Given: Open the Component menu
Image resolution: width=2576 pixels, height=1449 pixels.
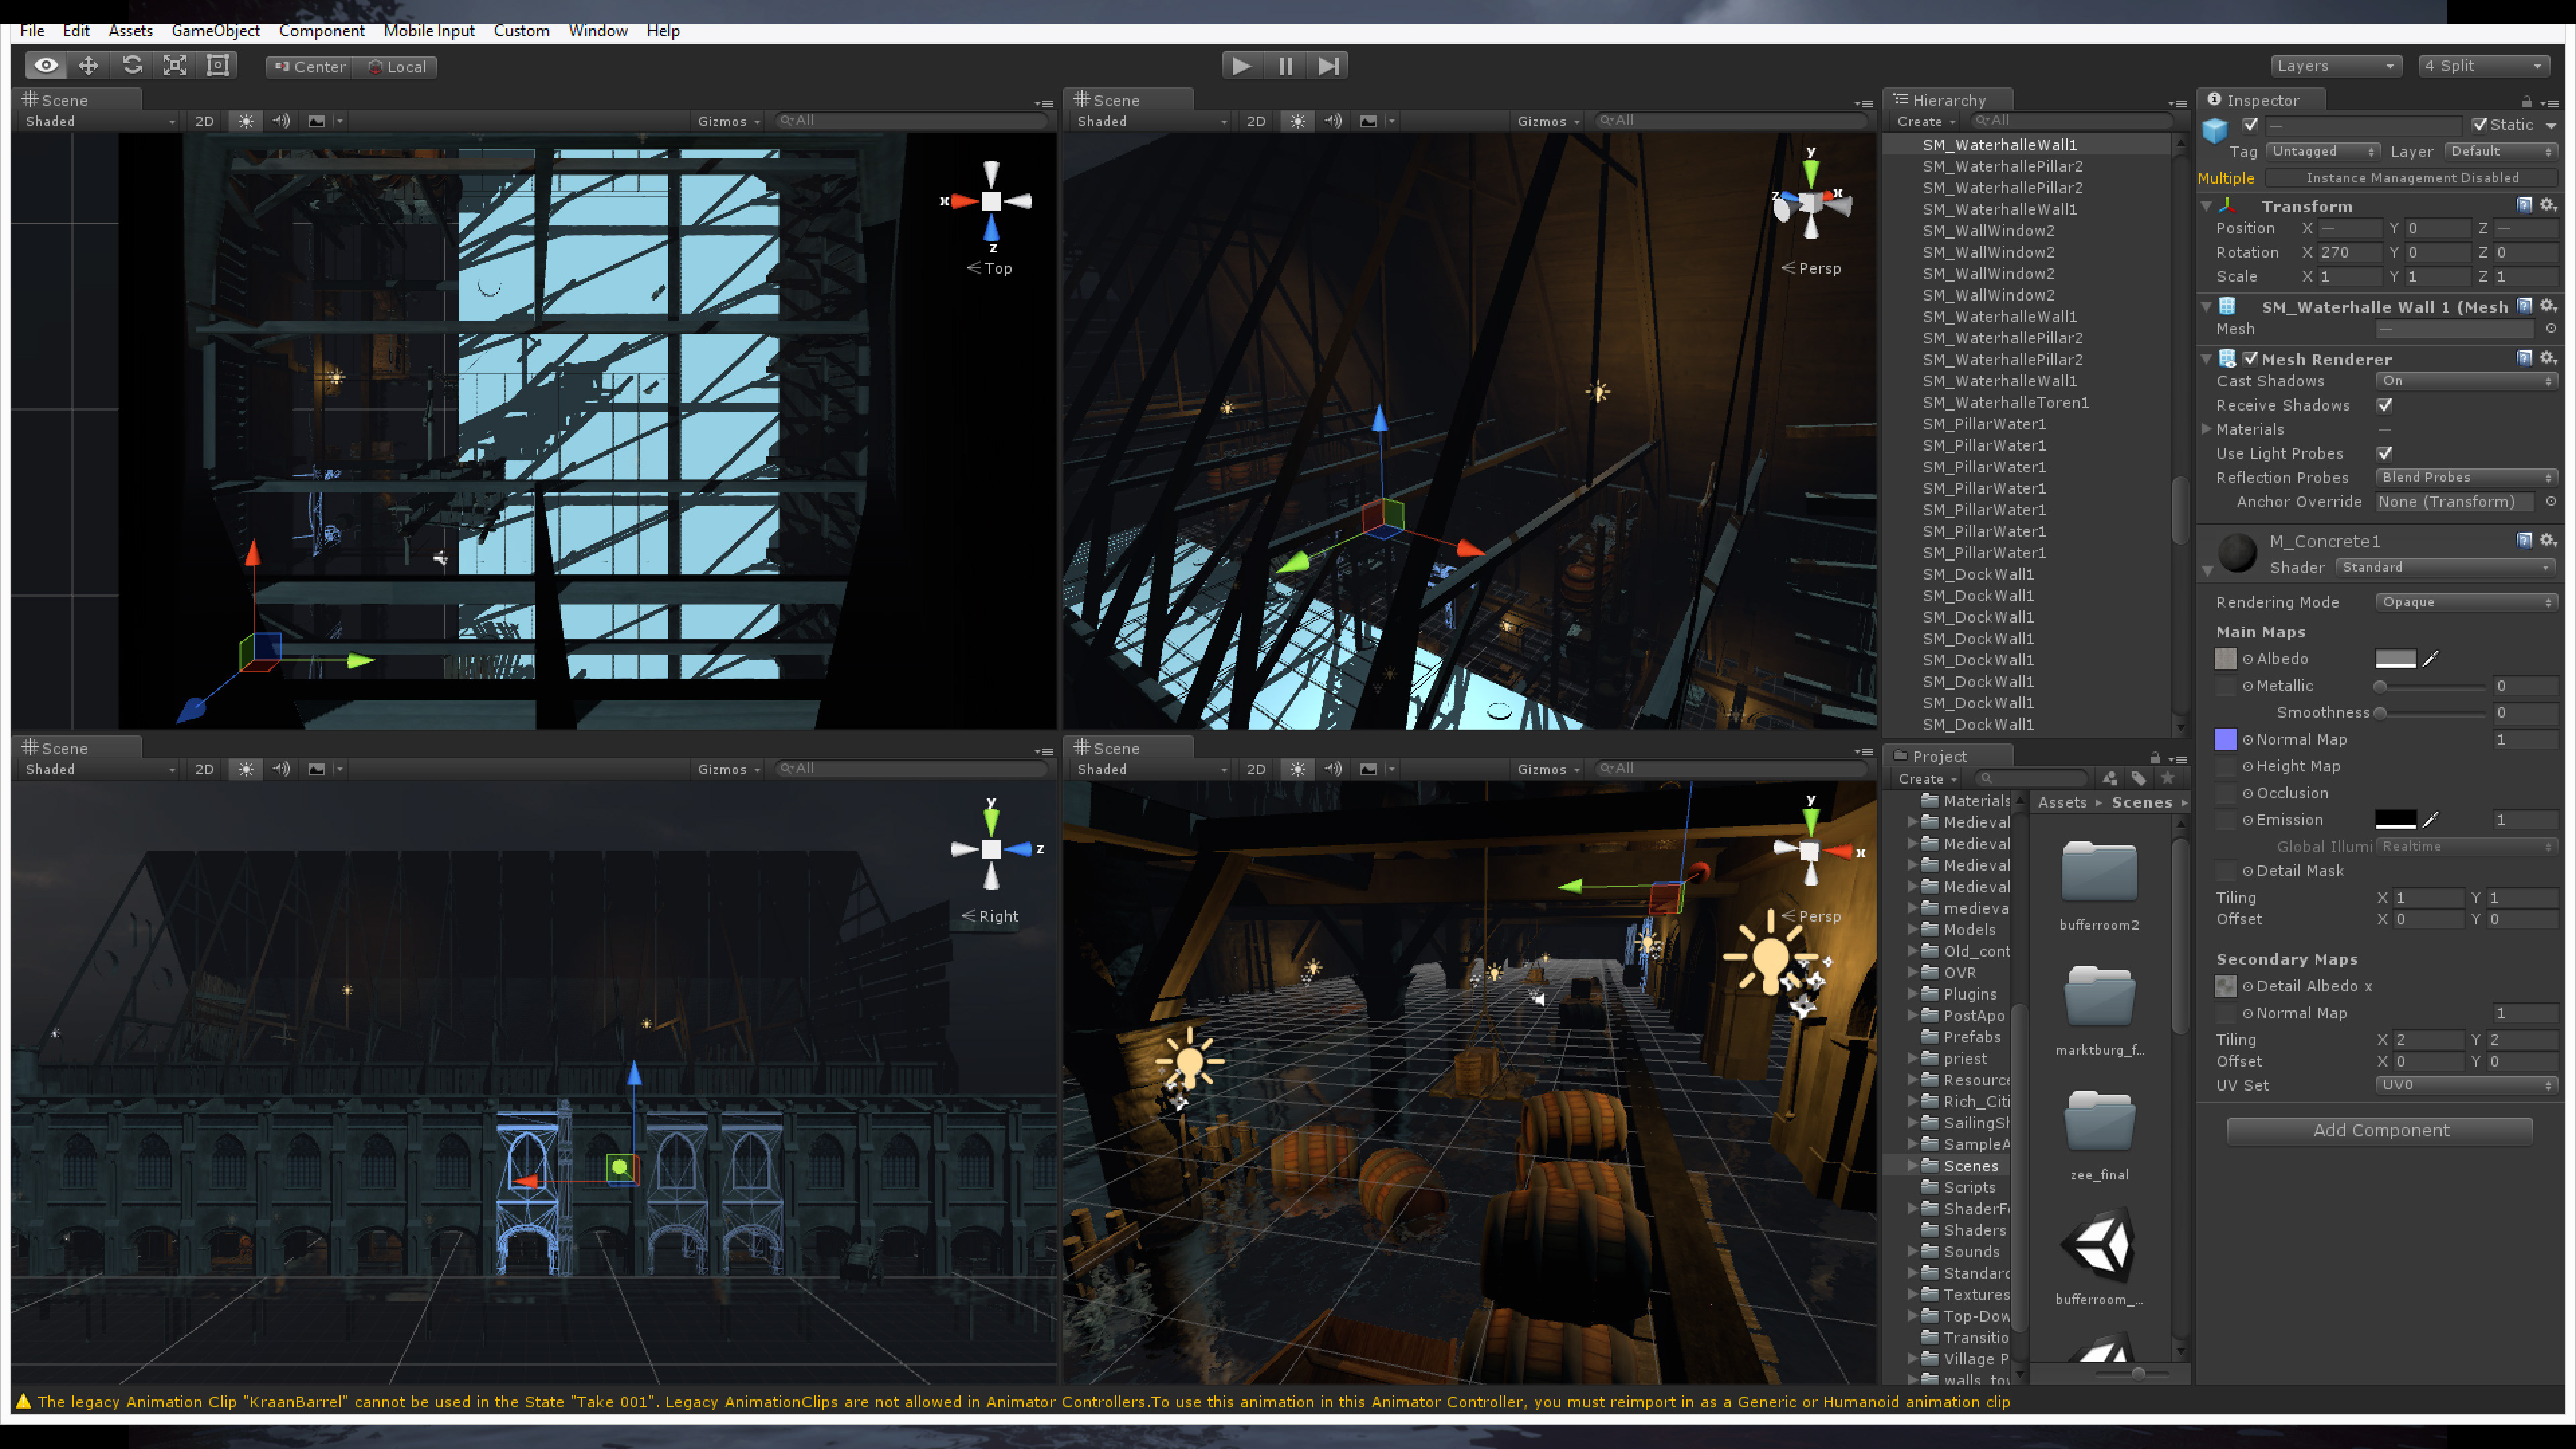Looking at the screenshot, I should [x=321, y=30].
